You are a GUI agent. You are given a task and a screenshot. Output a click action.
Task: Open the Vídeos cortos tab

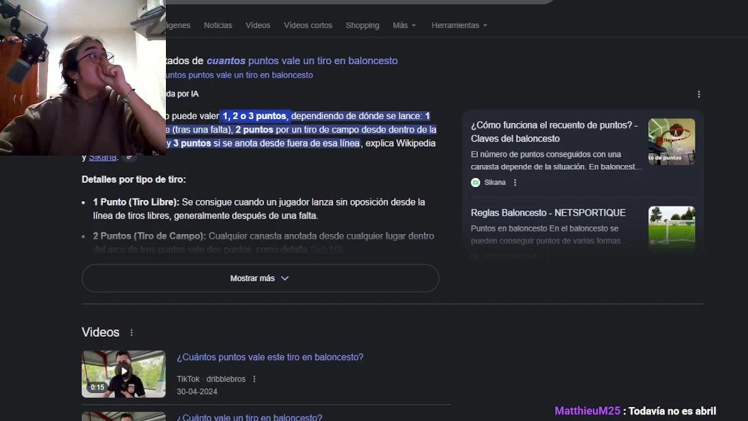[308, 25]
